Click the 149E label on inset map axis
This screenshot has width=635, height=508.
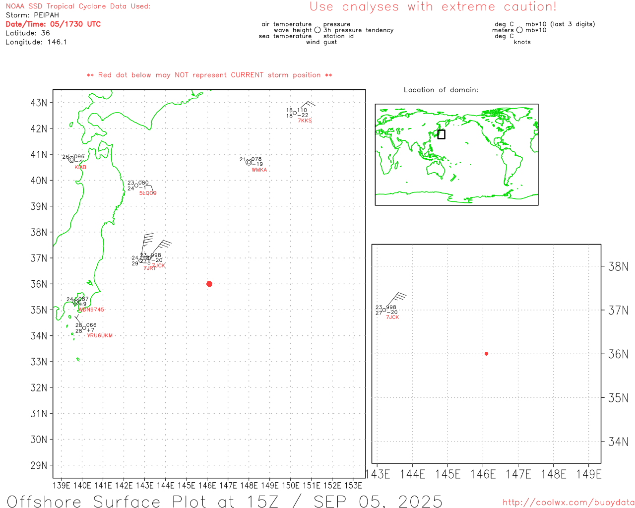tap(589, 474)
